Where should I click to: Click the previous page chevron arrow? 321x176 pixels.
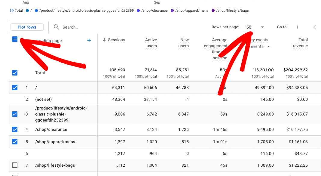(315, 27)
